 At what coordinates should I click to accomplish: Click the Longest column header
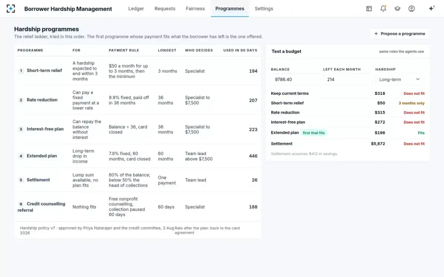[x=167, y=50]
